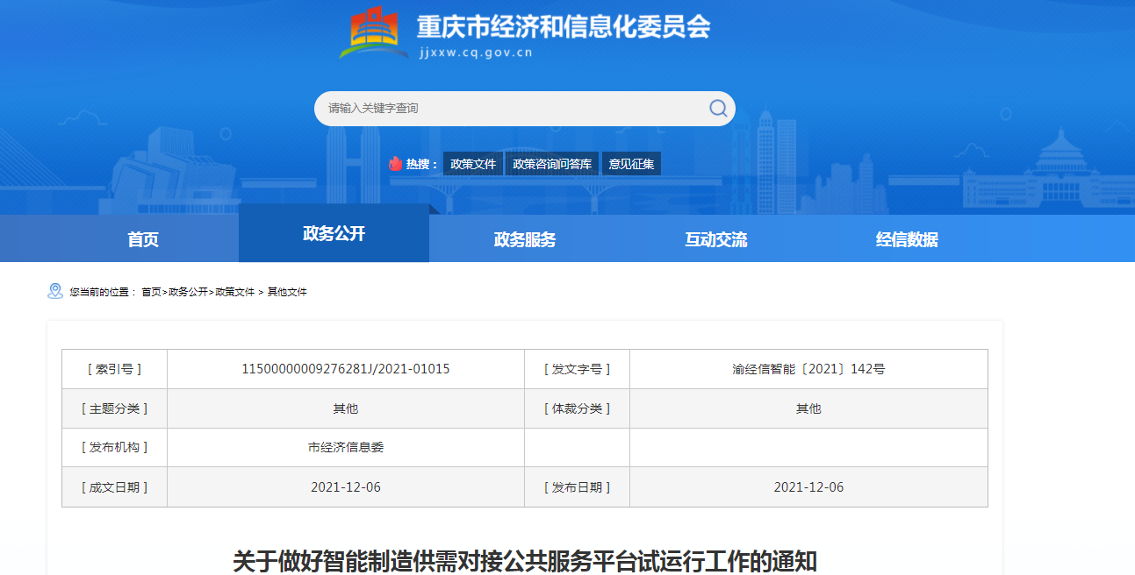1135x575 pixels.
Task: Click the 意见征集 hot search tag
Action: (631, 164)
